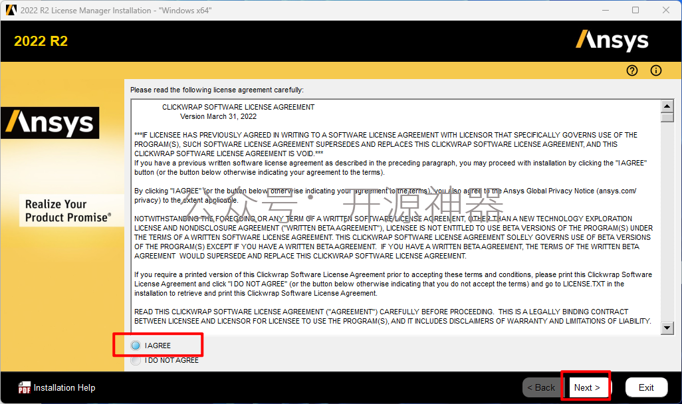
Task: Click the "2022 R2" version label
Action: pyautogui.click(x=41, y=41)
